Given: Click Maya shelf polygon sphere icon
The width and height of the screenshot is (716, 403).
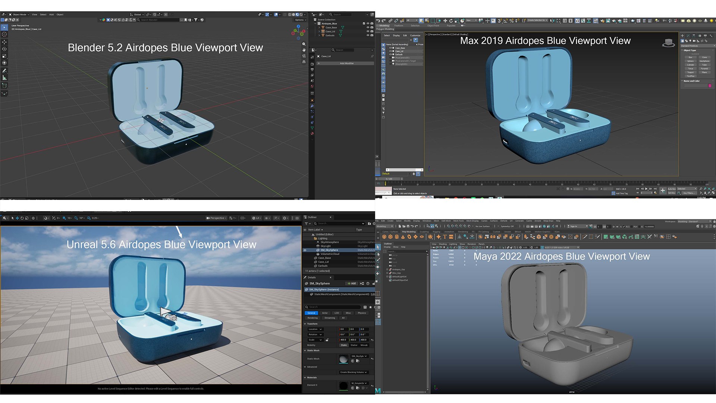Looking at the screenshot, I should 384,237.
